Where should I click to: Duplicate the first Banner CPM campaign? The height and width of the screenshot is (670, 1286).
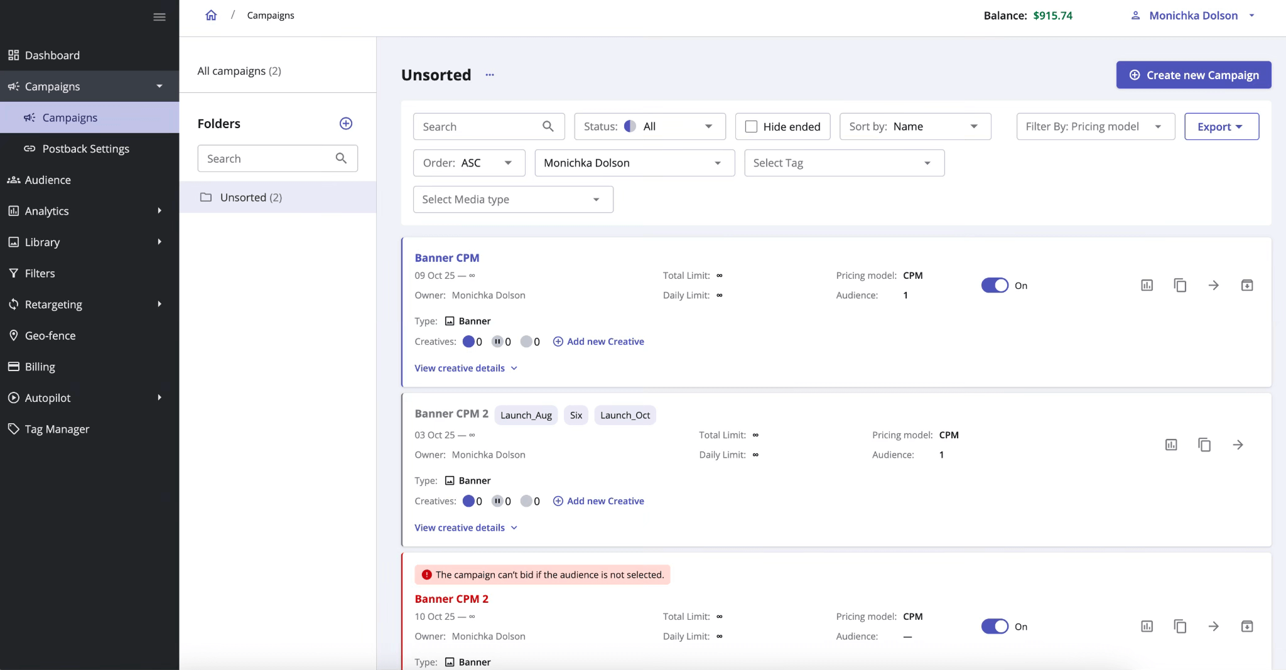pos(1180,286)
